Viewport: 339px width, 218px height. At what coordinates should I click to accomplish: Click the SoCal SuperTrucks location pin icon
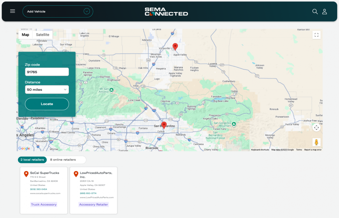click(x=26, y=174)
